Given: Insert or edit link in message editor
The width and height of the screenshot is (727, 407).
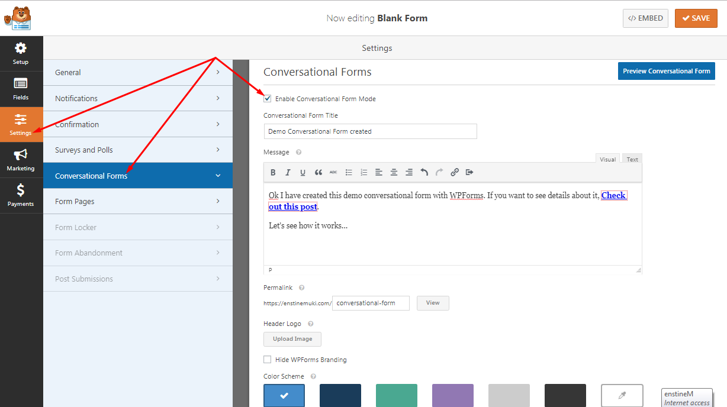Looking at the screenshot, I should [455, 172].
